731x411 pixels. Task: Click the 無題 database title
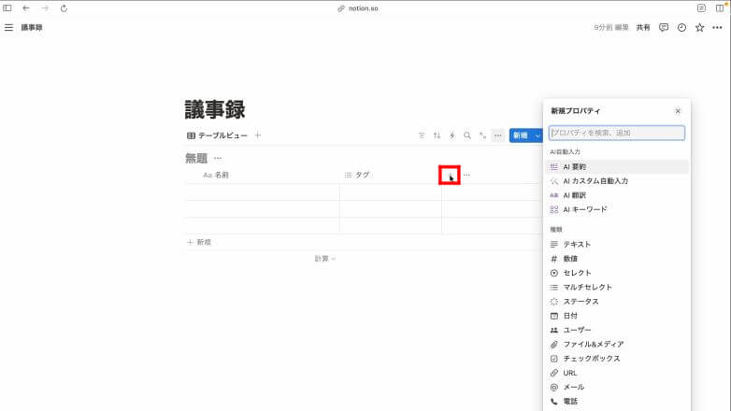coord(196,159)
